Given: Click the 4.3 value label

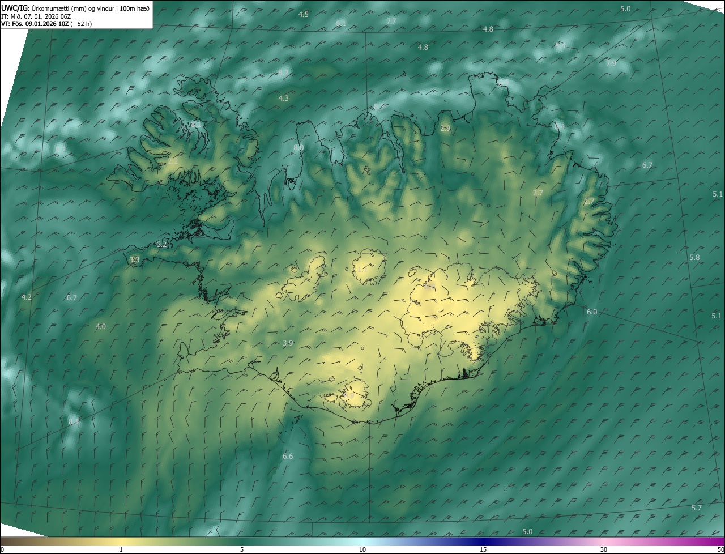Looking at the screenshot, I should click(x=283, y=98).
